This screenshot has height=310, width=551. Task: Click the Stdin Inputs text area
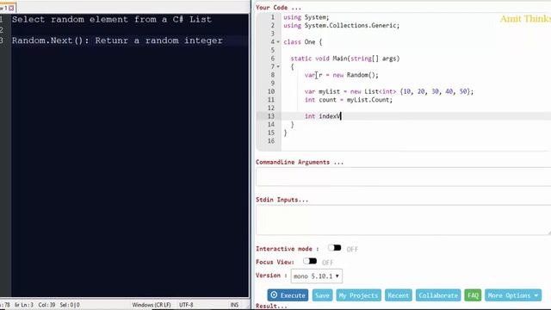point(404,220)
